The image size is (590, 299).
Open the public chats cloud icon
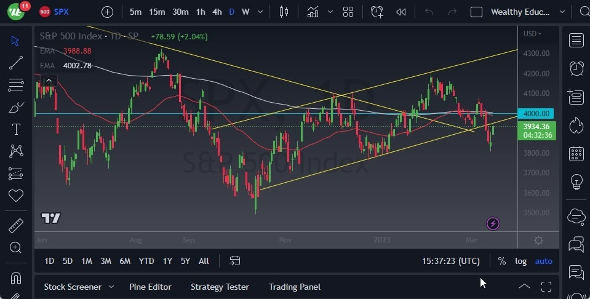pos(576,217)
